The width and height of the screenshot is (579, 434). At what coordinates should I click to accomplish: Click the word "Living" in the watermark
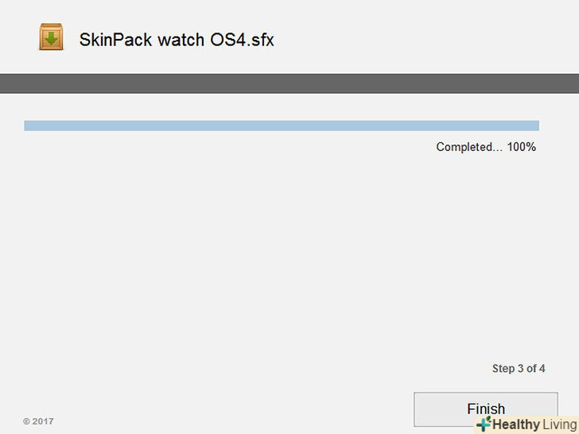pos(560,424)
